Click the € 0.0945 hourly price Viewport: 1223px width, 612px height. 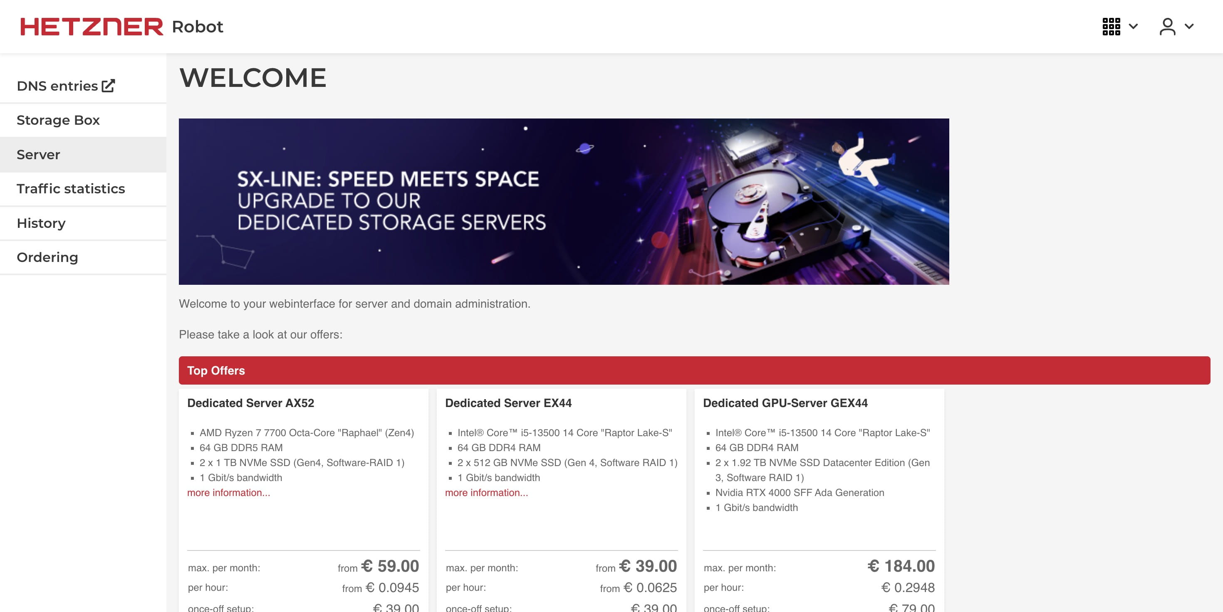(392, 588)
